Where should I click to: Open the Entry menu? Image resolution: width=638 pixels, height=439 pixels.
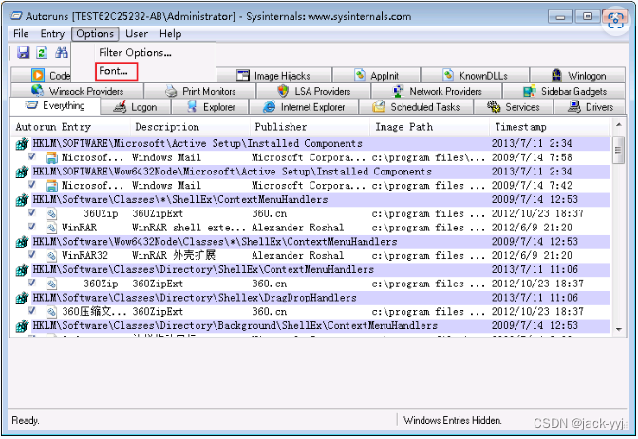(x=52, y=34)
